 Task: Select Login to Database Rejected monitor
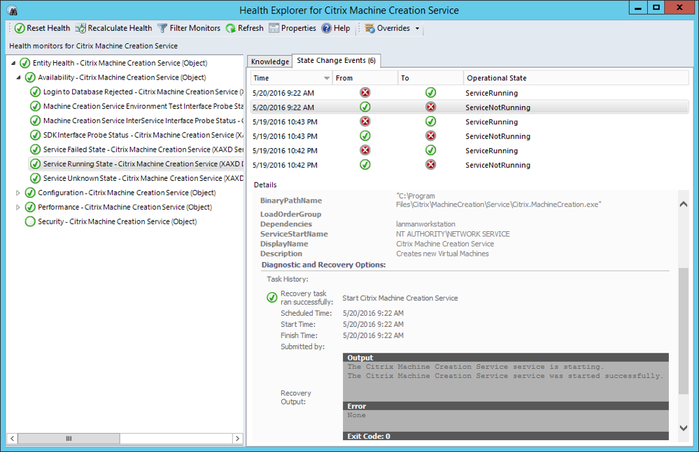(143, 92)
